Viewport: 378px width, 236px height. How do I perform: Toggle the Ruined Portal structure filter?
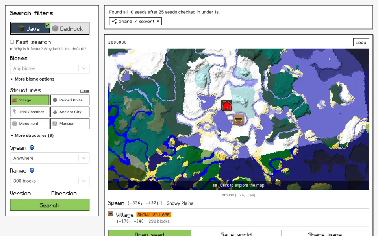click(x=70, y=100)
